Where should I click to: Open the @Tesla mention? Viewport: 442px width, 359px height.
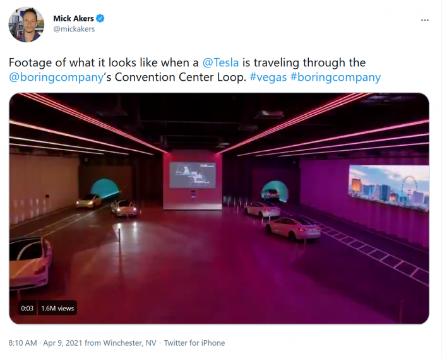(221, 62)
